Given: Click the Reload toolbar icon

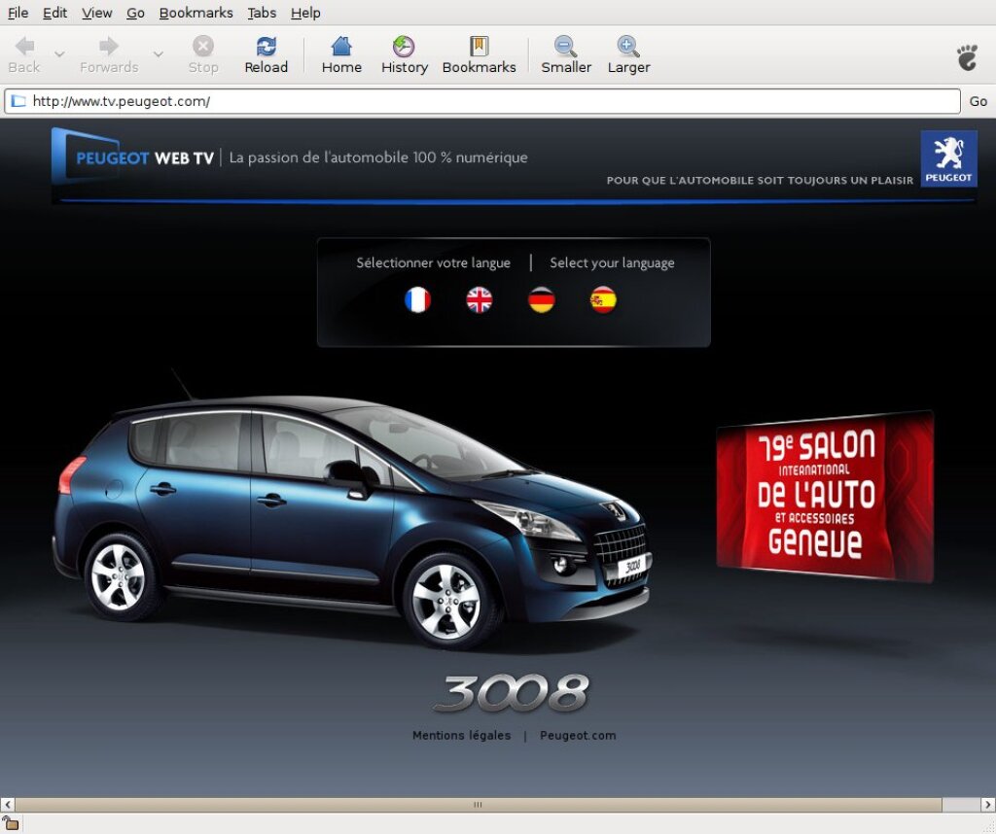Looking at the screenshot, I should coord(266,47).
